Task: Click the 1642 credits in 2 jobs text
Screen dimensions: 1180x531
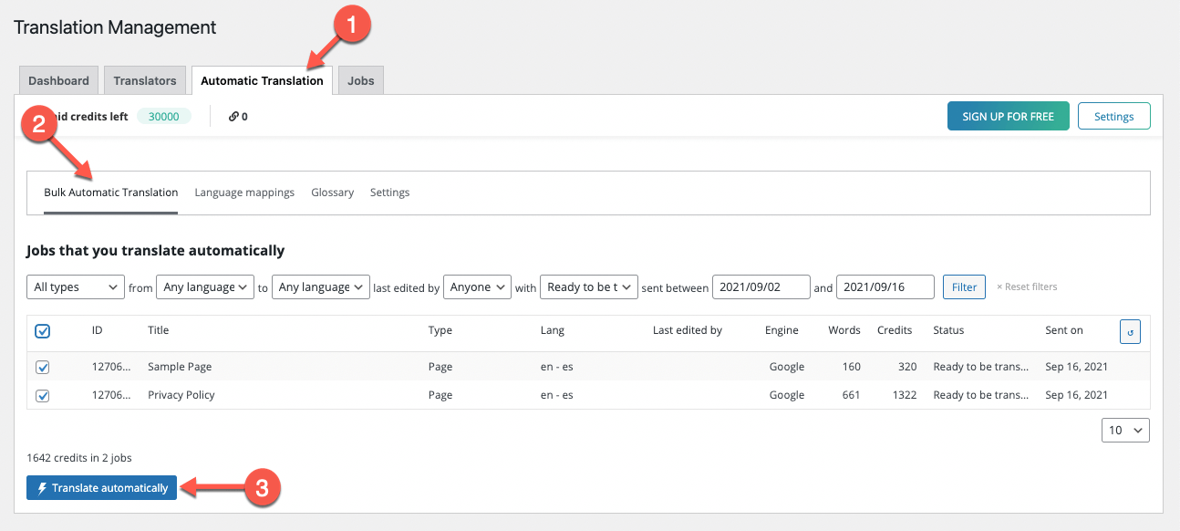Action: (79, 458)
